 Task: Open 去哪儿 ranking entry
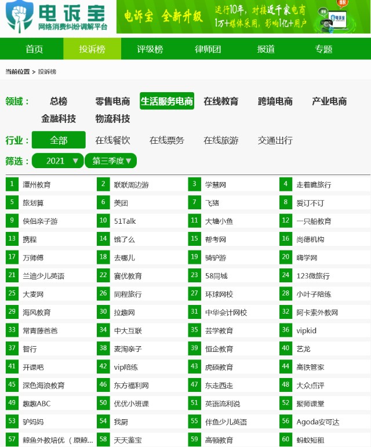pyautogui.click(x=124, y=258)
